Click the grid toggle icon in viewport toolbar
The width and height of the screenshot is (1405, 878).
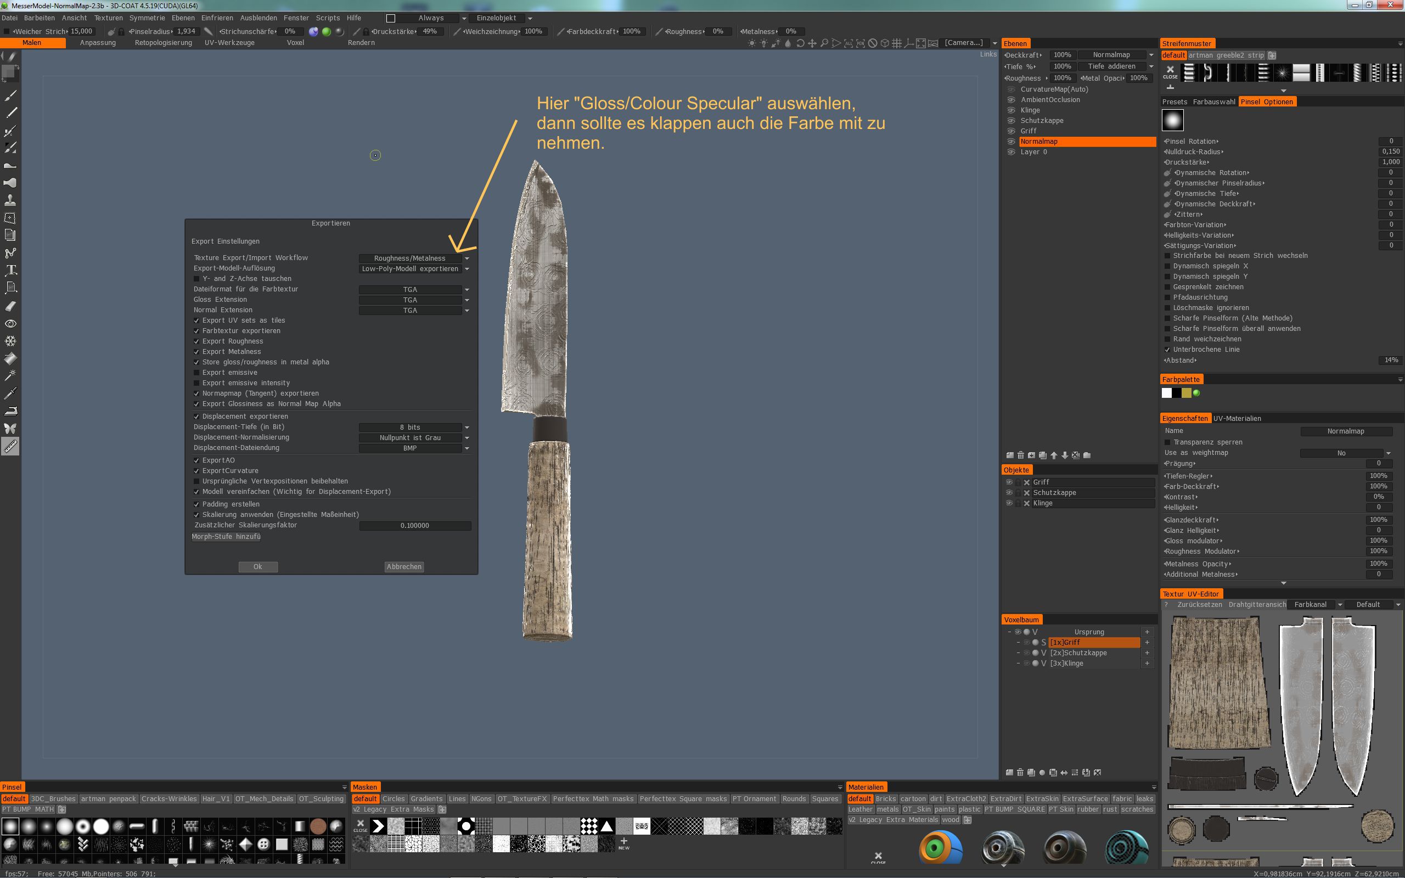click(x=896, y=43)
